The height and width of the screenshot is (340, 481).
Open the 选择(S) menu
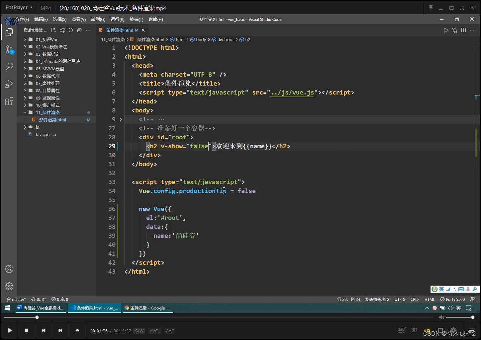tap(59, 20)
